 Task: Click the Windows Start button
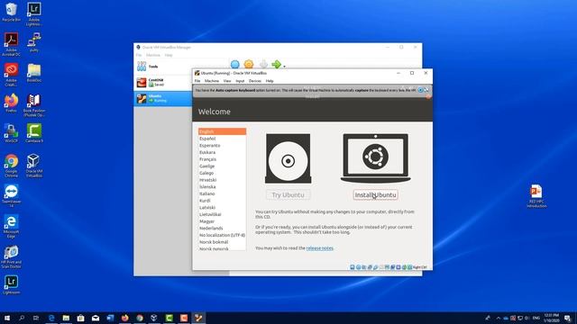pyautogui.click(x=7, y=318)
